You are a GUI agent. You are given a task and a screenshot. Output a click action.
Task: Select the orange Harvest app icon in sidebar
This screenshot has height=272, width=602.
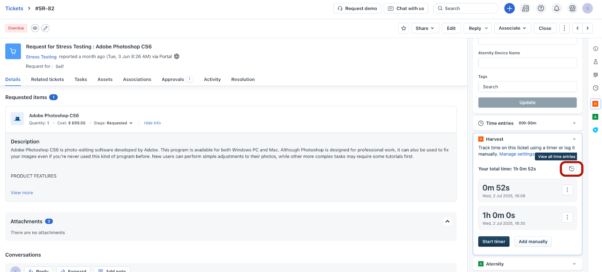pos(595,104)
